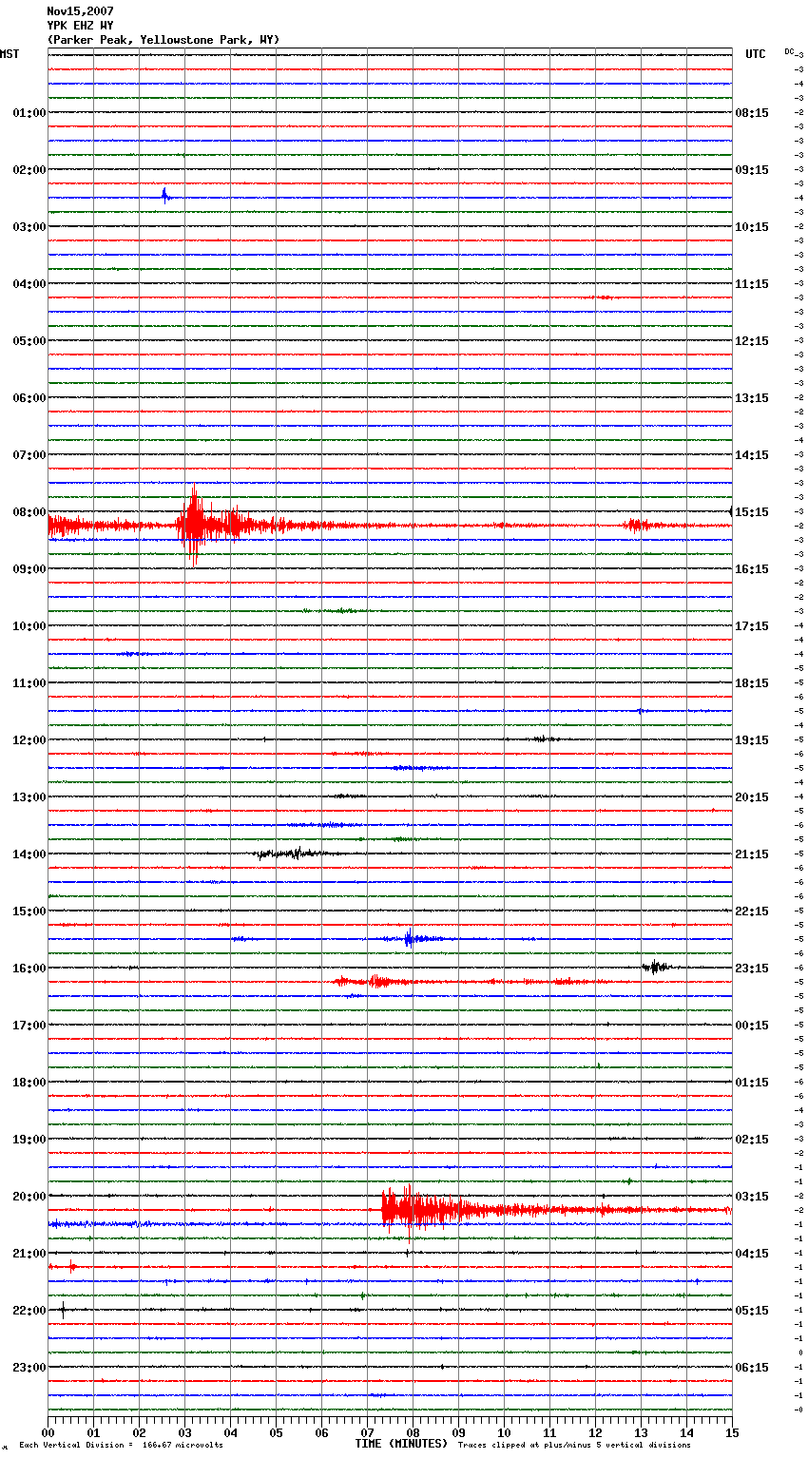808x1458 pixels.
Task: Select the 03:00 MST time label
Action: coord(29,227)
